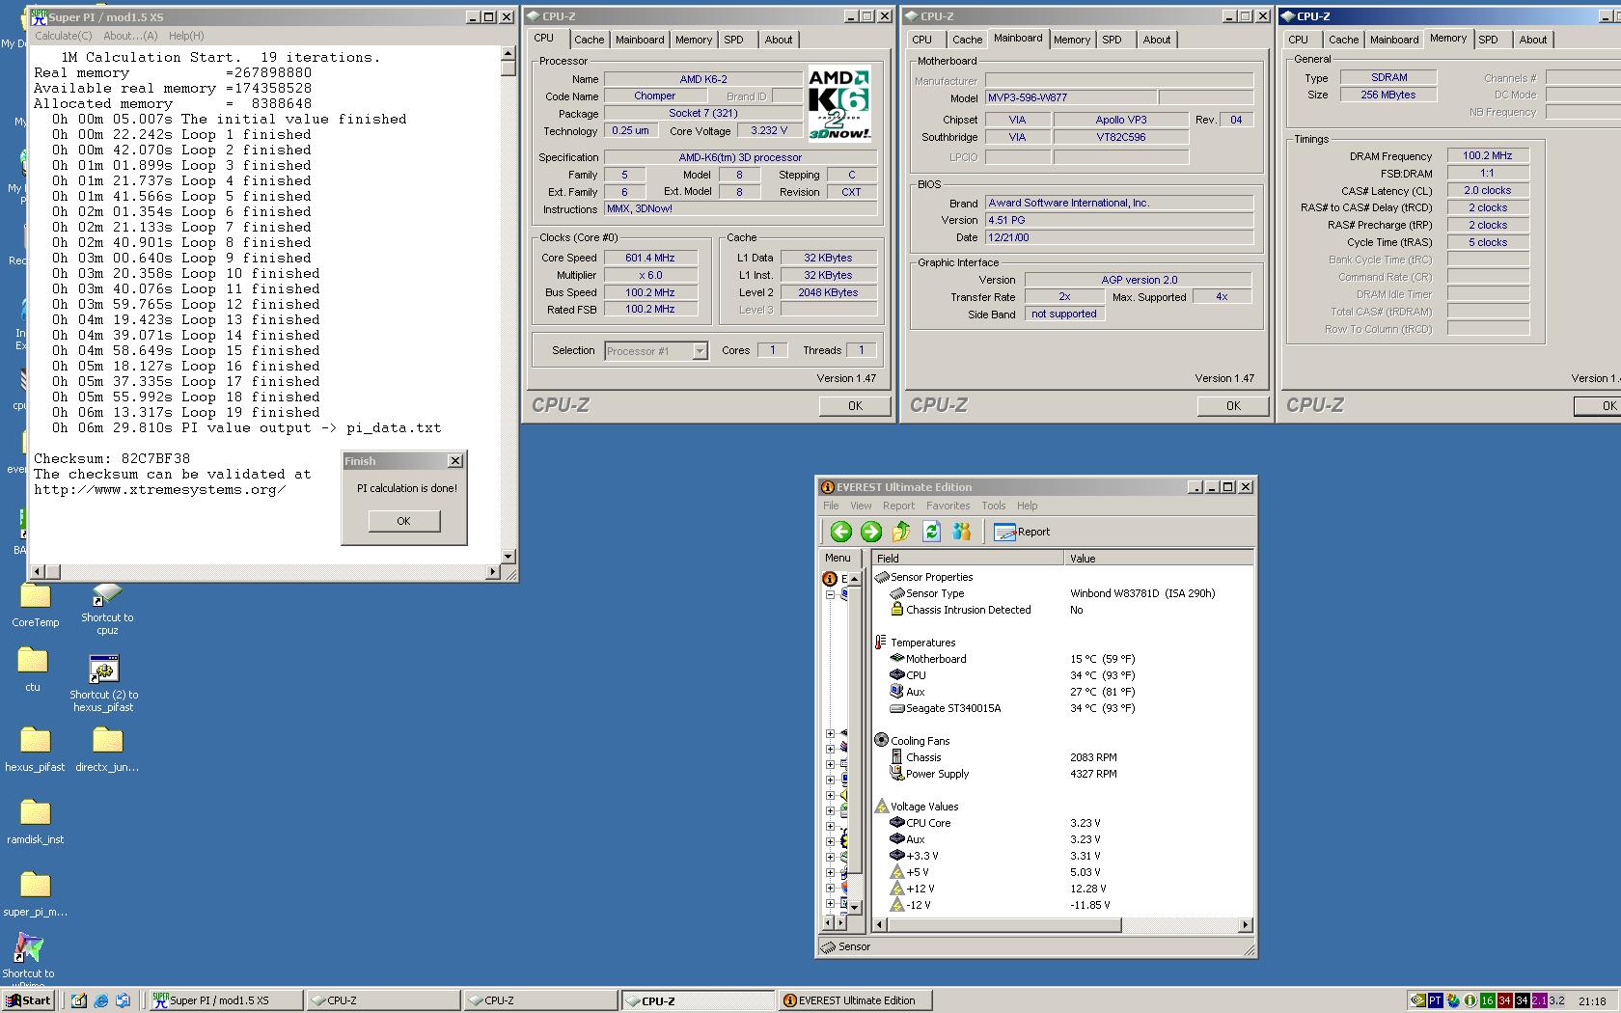Click Outlook Express quick launch icon
Screen dimensions: 1621x1013
pyautogui.click(x=123, y=1000)
